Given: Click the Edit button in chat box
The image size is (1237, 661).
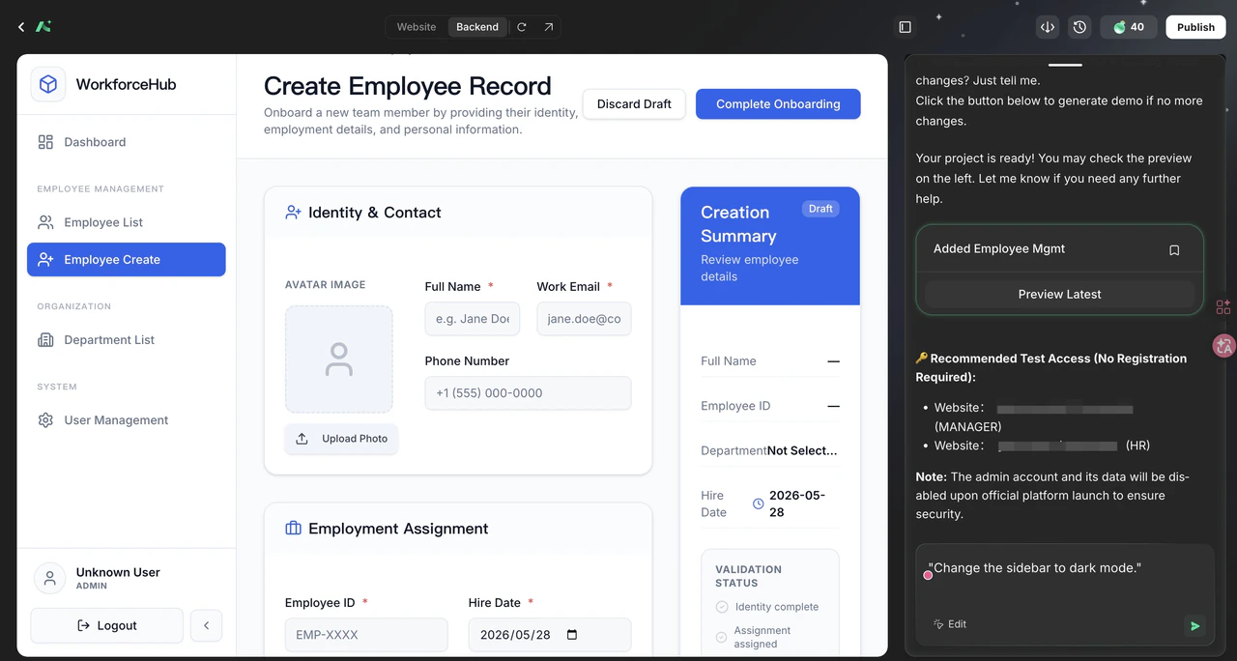Looking at the screenshot, I should click(x=950, y=624).
